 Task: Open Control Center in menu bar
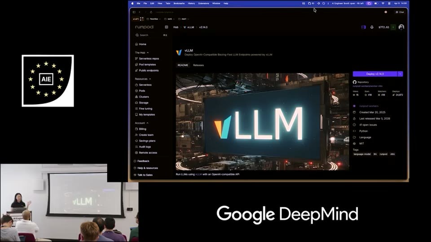click(x=389, y=3)
